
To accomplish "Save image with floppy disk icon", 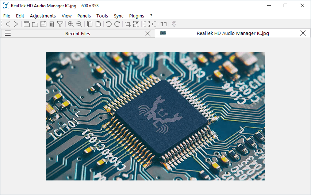I will (x=43, y=24).
